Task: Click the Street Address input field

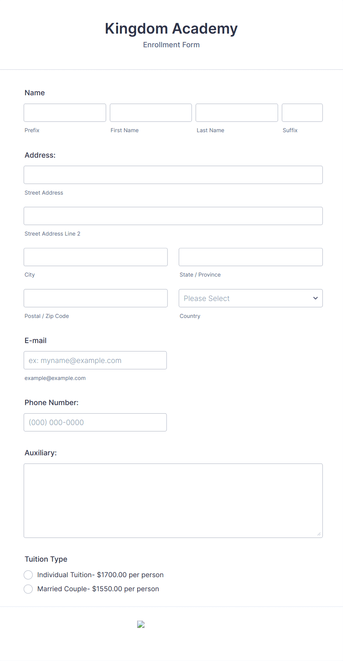Action: (x=173, y=175)
